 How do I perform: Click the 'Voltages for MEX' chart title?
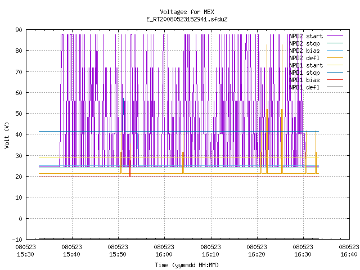coord(187,12)
